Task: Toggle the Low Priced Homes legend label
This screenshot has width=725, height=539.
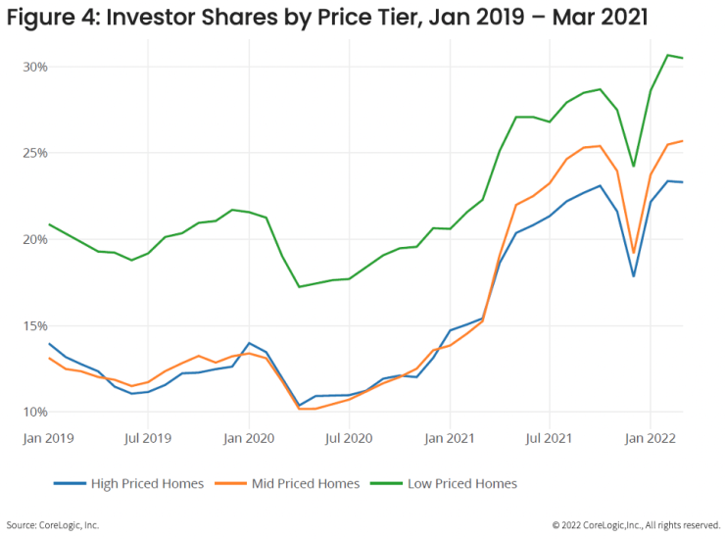Action: pyautogui.click(x=463, y=483)
